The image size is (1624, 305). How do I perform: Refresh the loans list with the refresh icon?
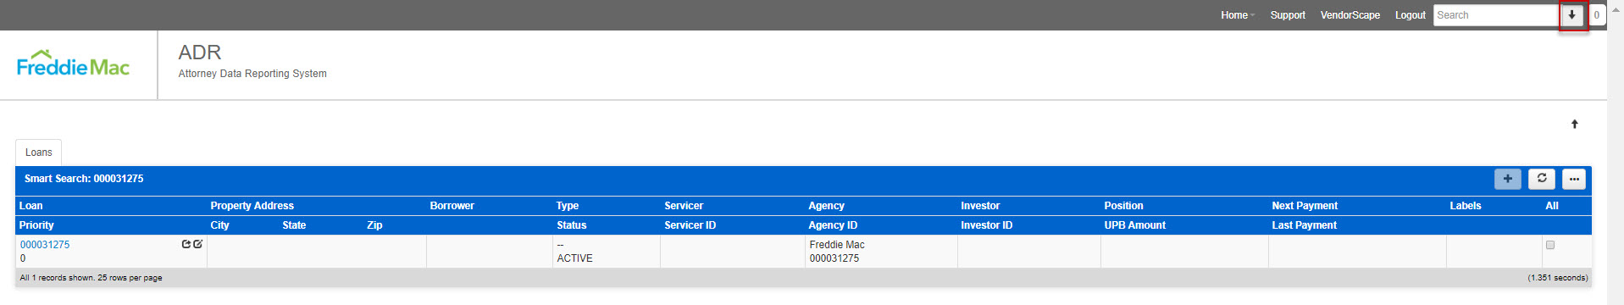tap(1542, 179)
